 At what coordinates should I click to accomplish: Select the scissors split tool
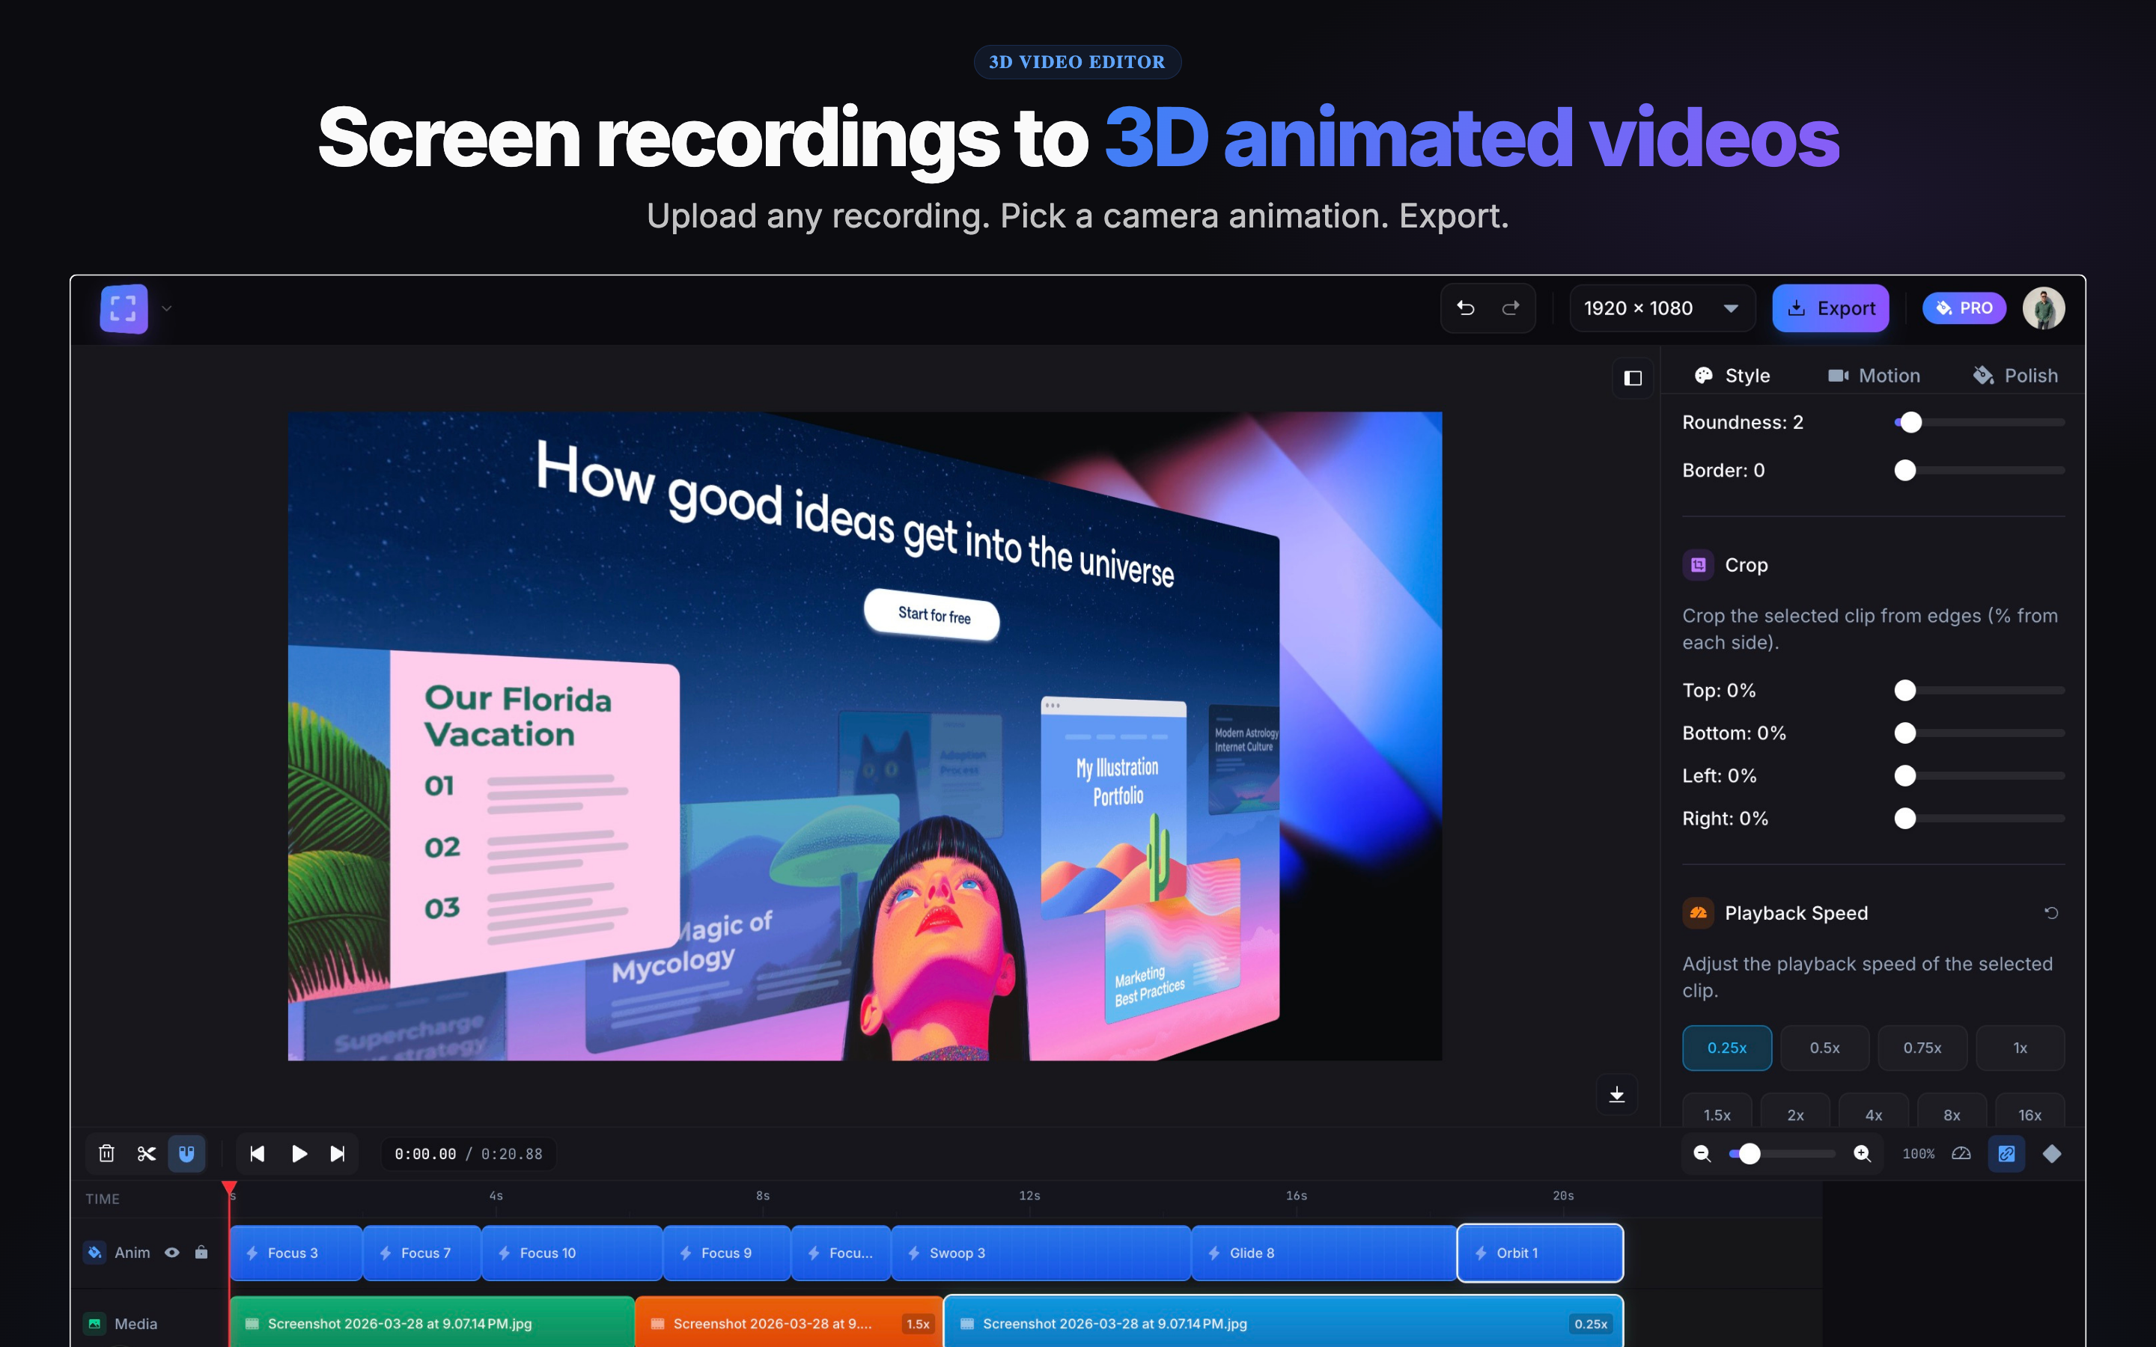147,1154
